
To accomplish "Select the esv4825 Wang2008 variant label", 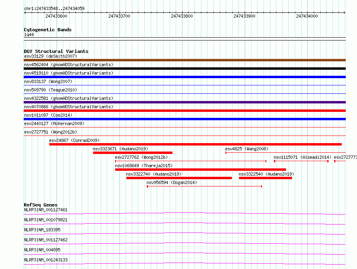I will [x=247, y=149].
